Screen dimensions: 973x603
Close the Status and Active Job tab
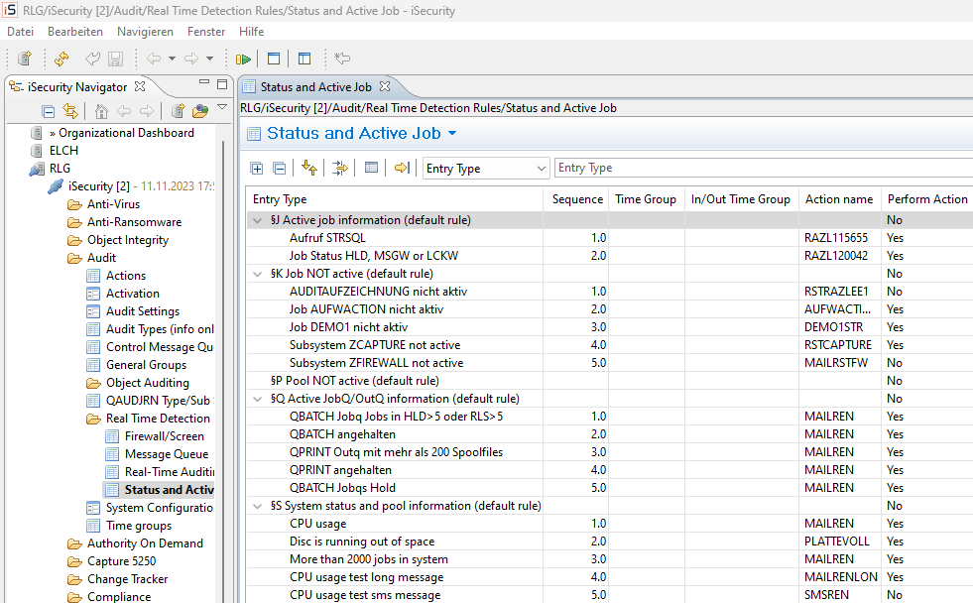pos(385,86)
